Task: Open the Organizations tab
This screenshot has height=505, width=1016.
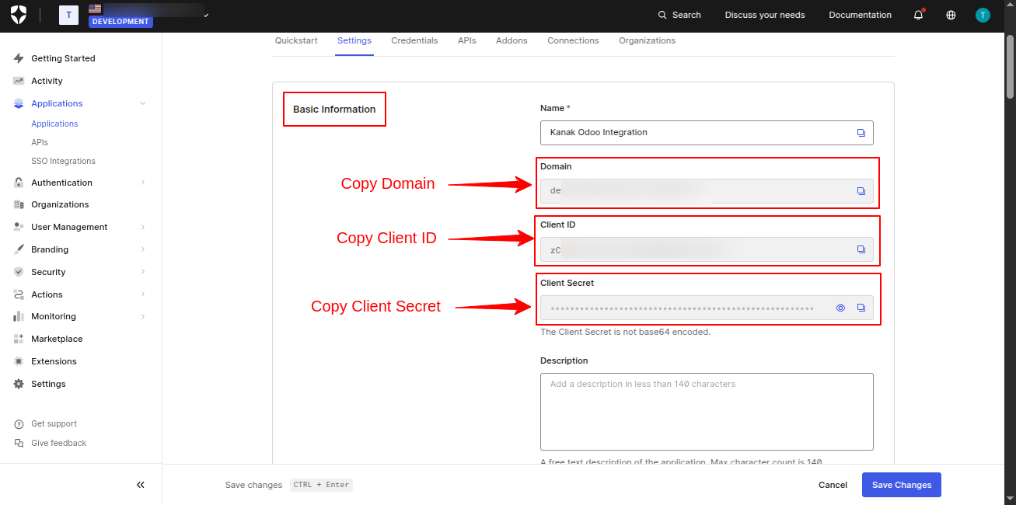Action: click(647, 40)
